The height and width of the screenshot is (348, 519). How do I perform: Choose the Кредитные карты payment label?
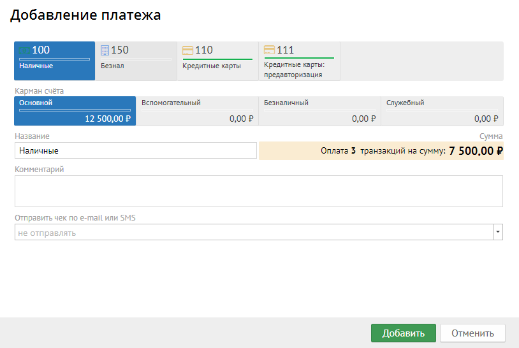point(212,66)
